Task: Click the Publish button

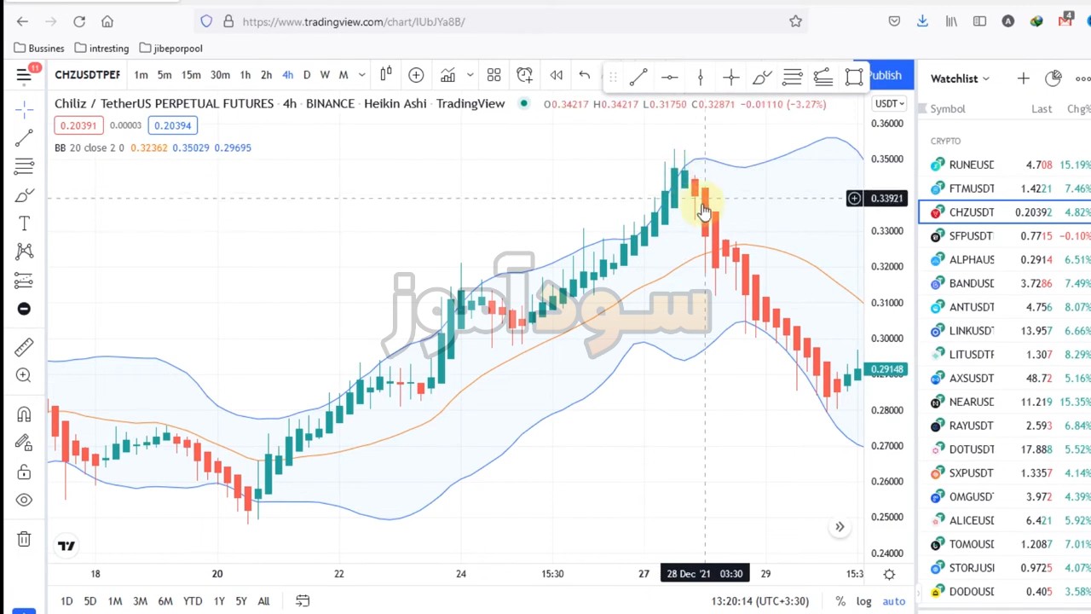Action: 886,75
